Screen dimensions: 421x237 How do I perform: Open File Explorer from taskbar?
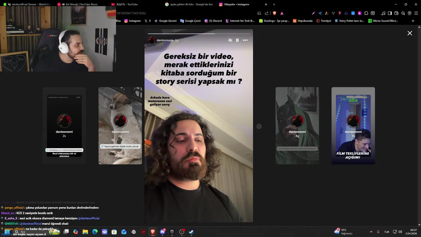pyautogui.click(x=85, y=232)
